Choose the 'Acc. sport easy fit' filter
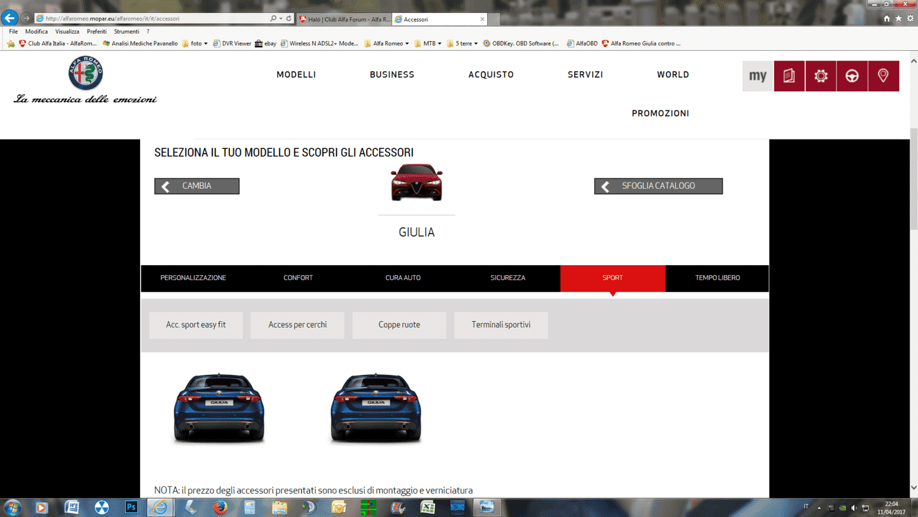Viewport: 918px width, 517px height. click(196, 325)
